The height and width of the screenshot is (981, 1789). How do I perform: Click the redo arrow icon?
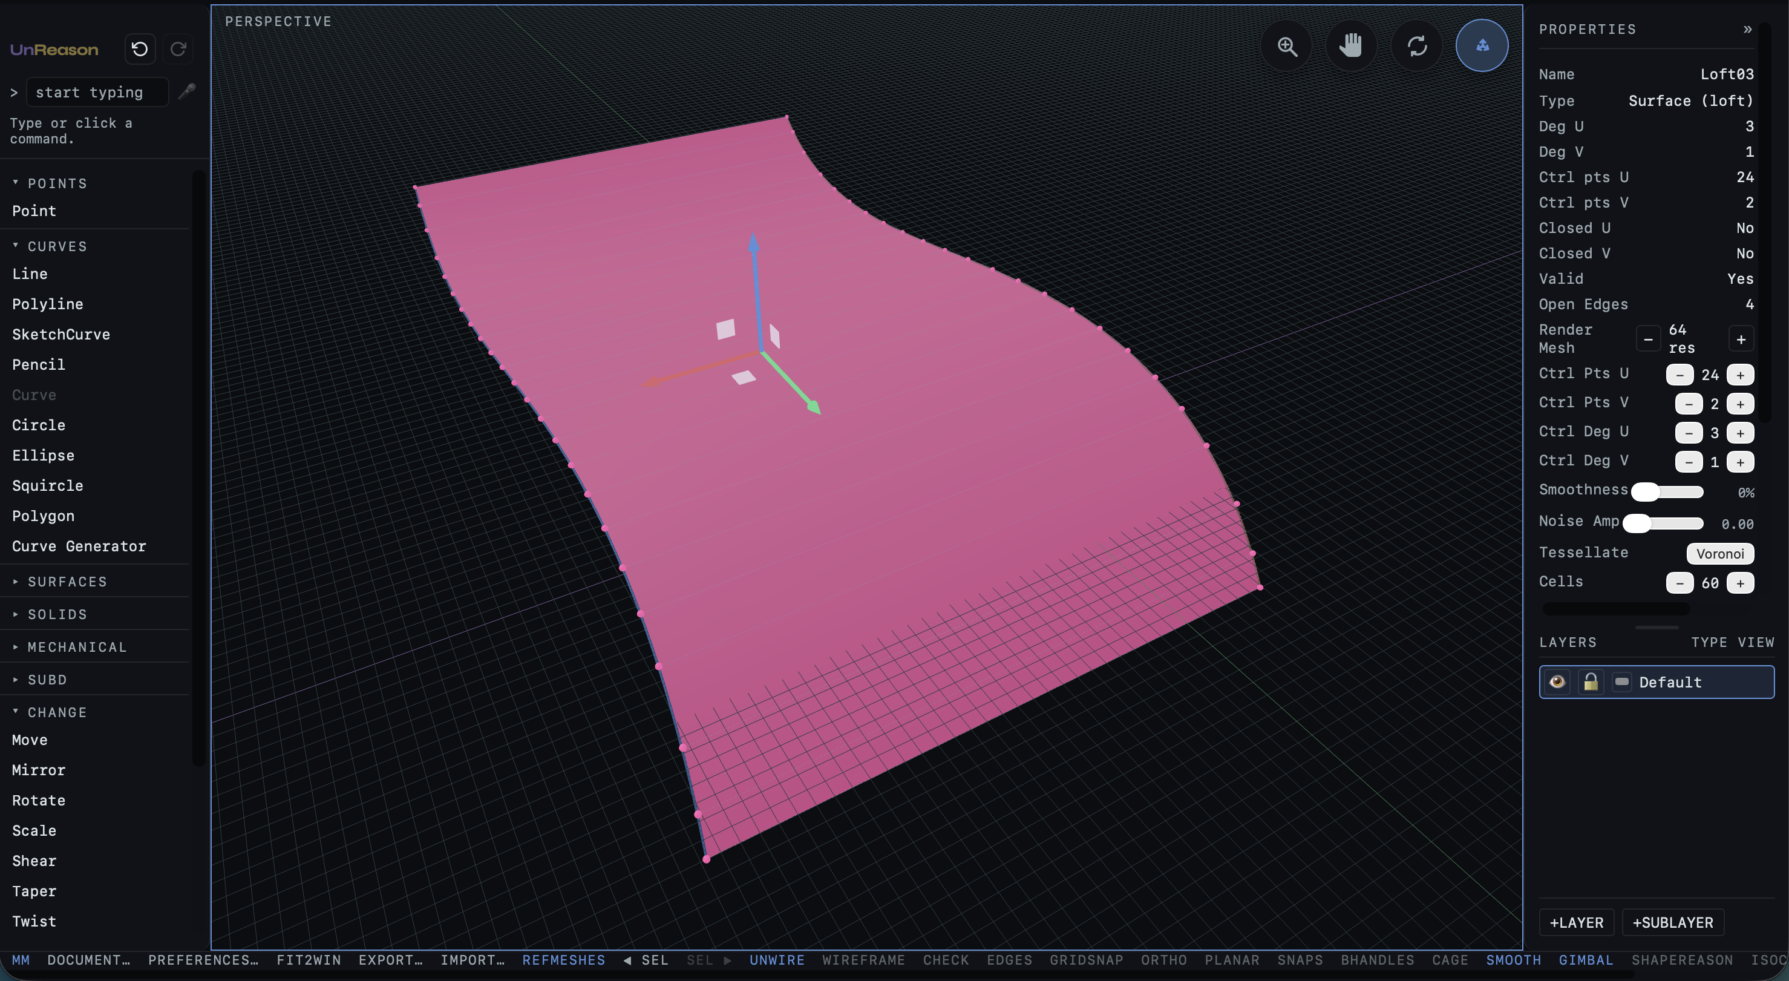click(178, 50)
